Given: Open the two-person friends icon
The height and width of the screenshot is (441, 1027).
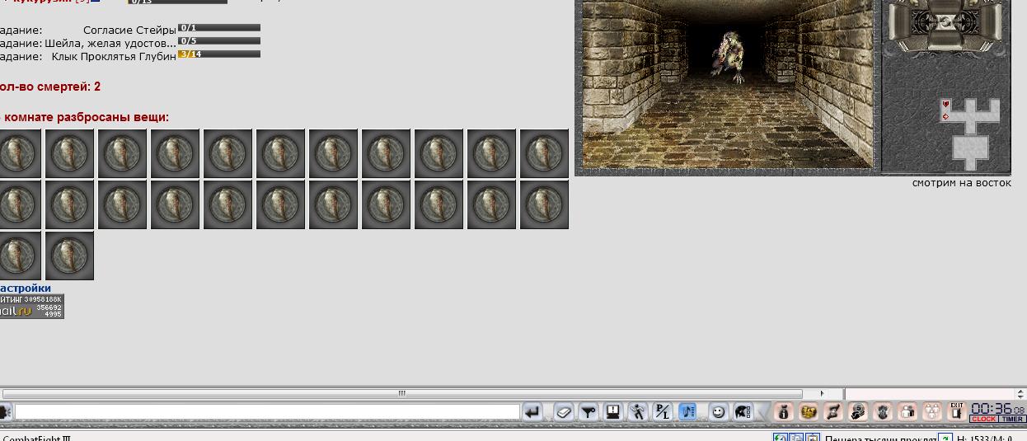Looking at the screenshot, I should [907, 411].
